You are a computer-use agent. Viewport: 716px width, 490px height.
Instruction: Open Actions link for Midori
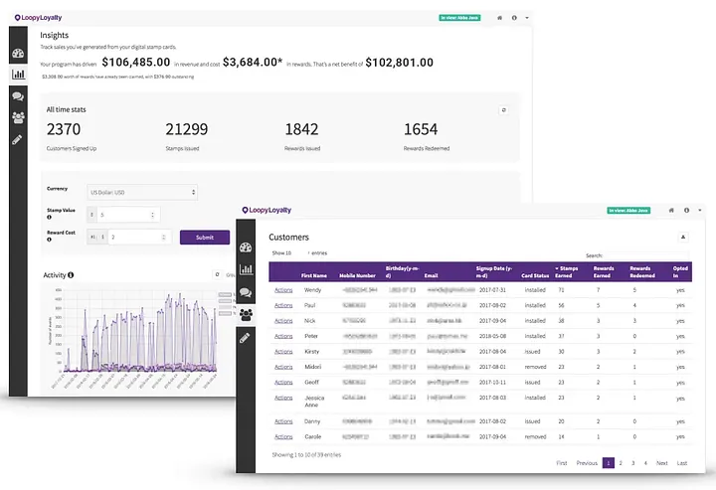click(283, 368)
